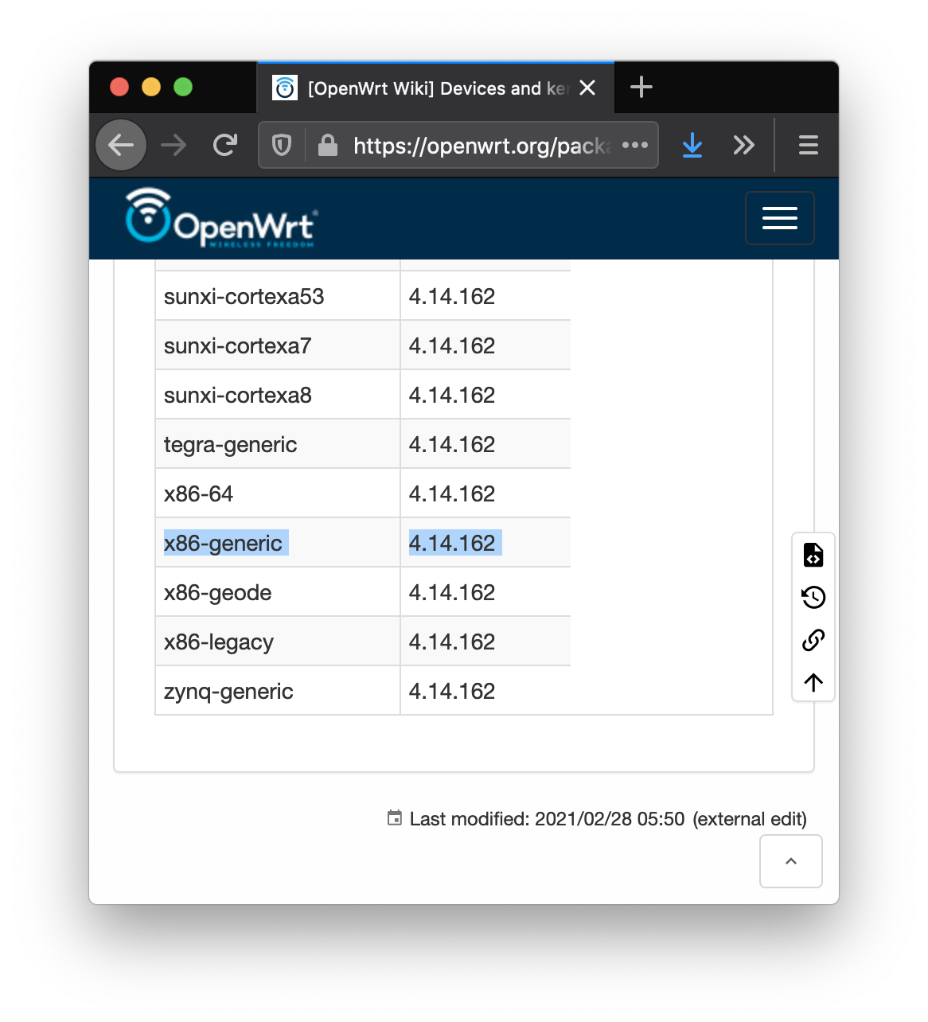The image size is (928, 1022).
Task: Click the Last modified date text
Action: 547,819
